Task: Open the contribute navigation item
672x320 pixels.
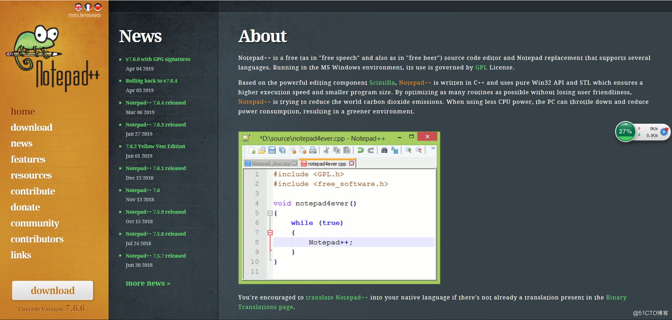Action: click(33, 191)
